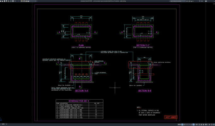Toggle the highlighted Object Snap square icon

point(194,124)
